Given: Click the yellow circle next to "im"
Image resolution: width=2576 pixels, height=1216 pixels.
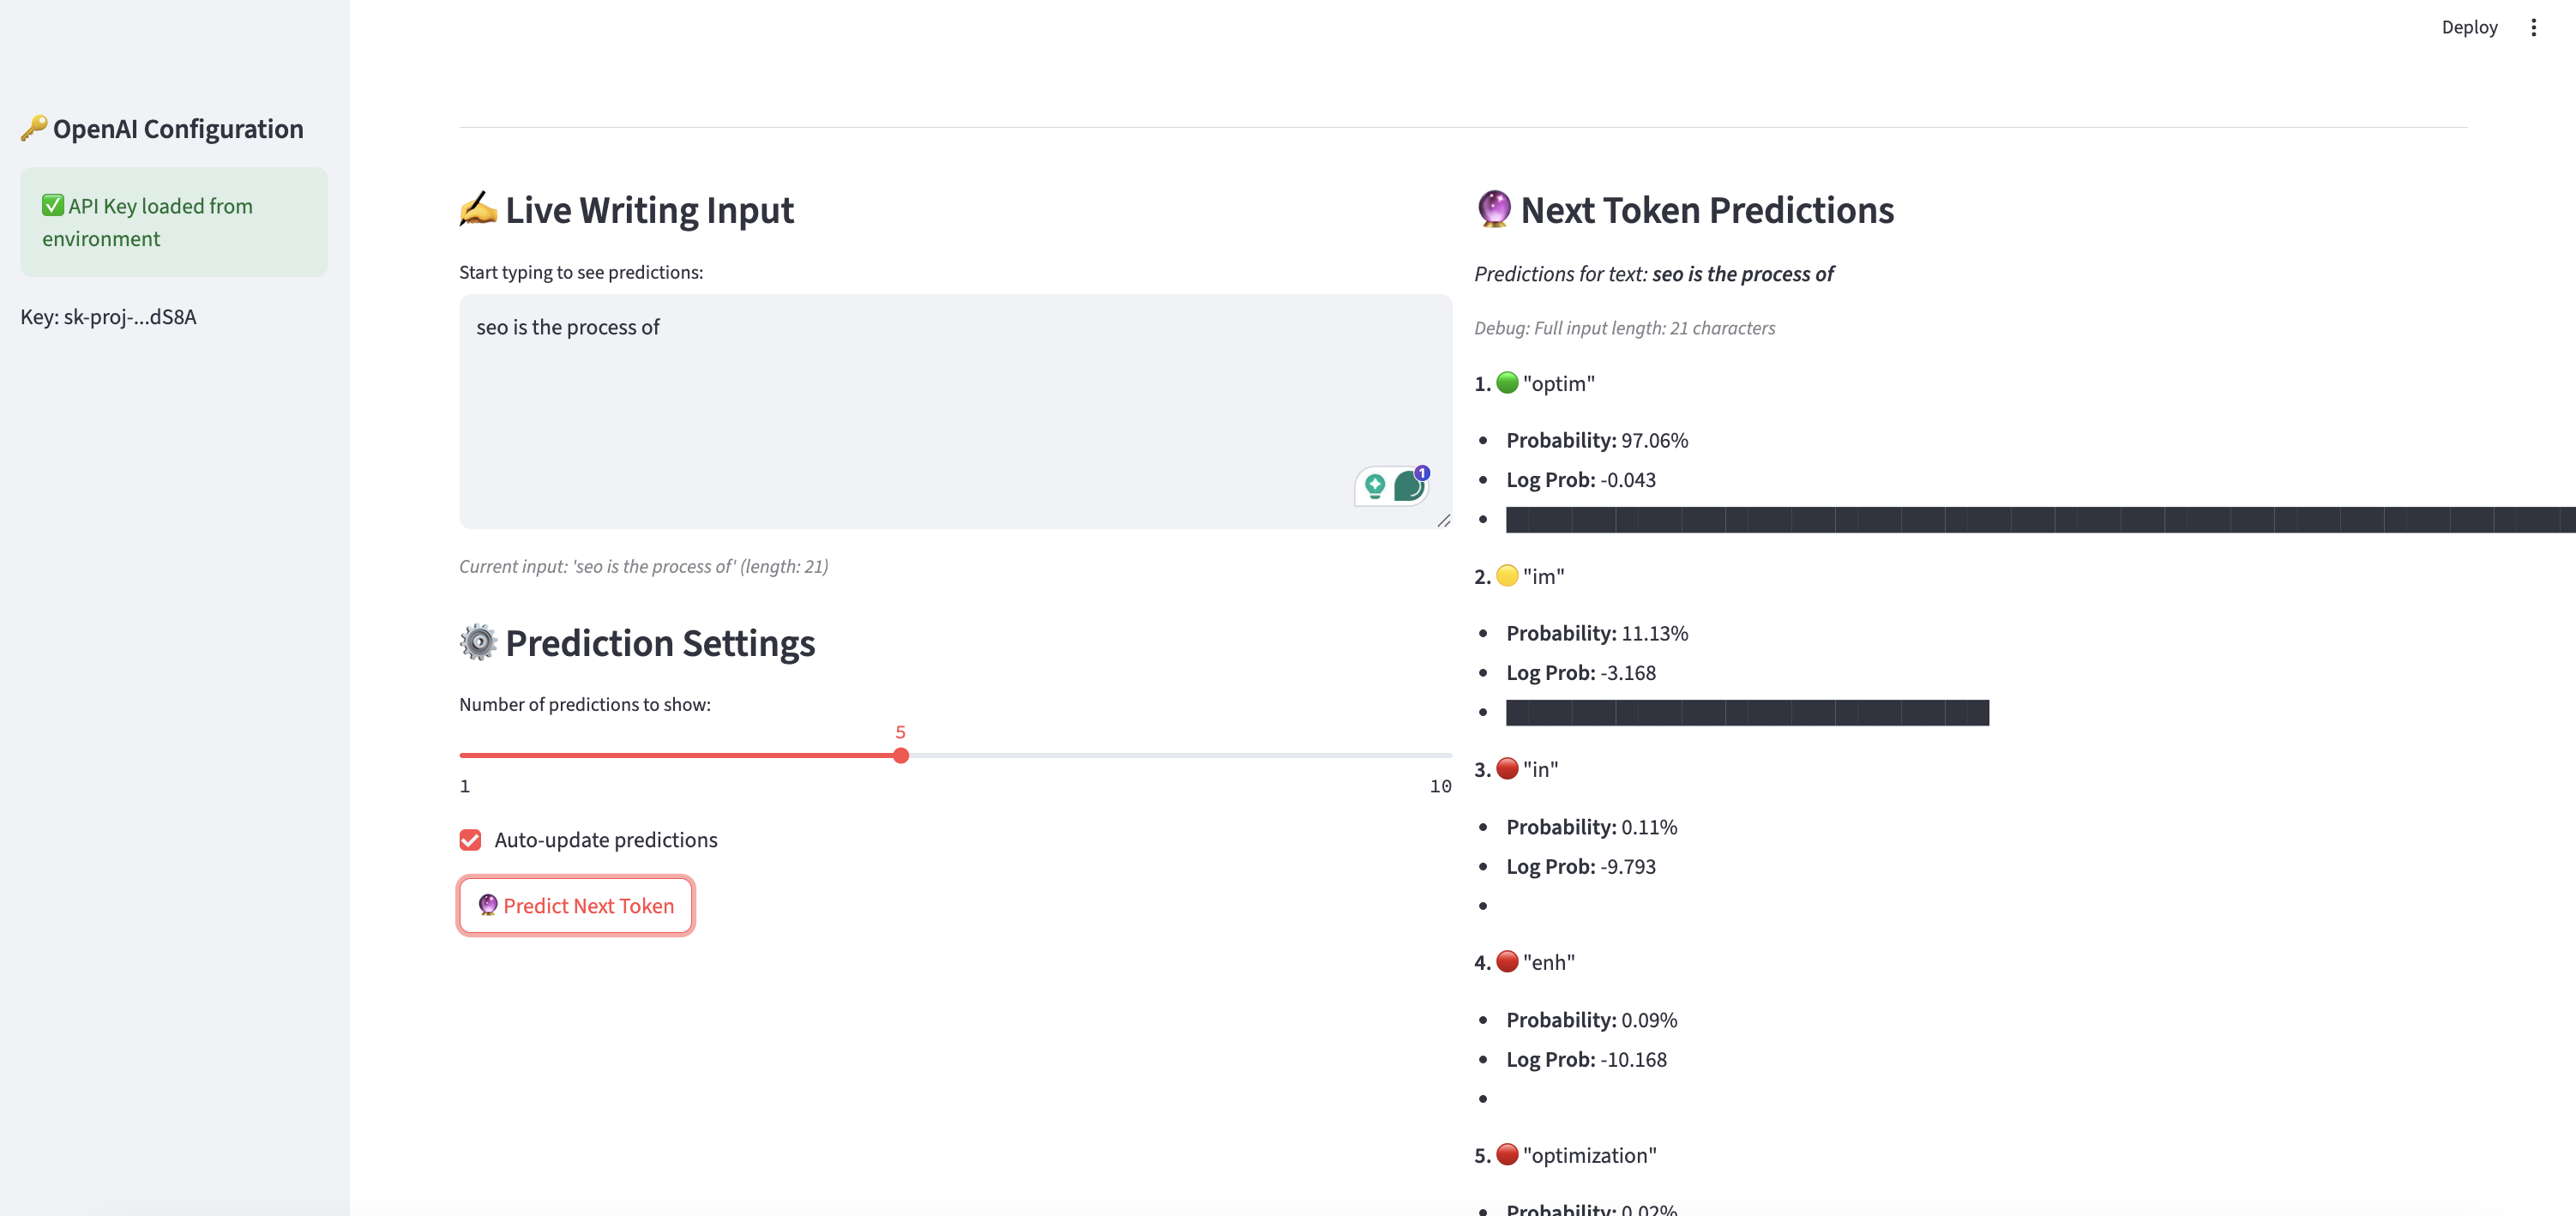Looking at the screenshot, I should click(x=1507, y=575).
